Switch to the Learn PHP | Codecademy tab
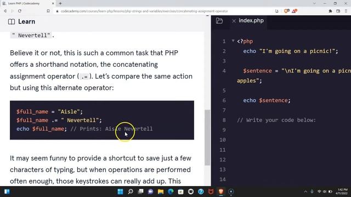351x197 pixels. click(x=24, y=3)
